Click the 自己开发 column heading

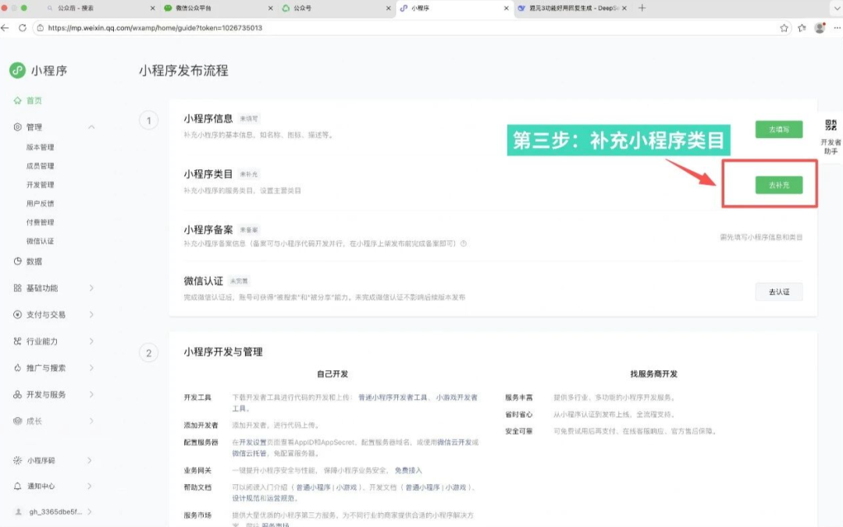[x=333, y=374]
